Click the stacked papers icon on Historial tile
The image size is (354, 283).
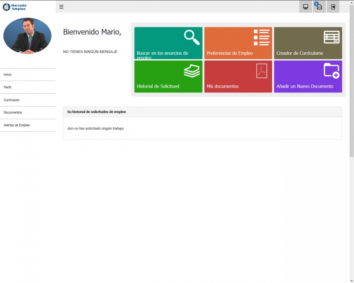pyautogui.click(x=192, y=71)
